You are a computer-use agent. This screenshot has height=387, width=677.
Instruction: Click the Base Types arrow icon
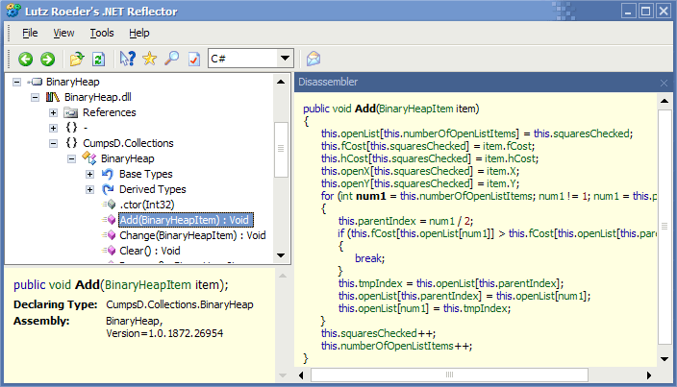[x=107, y=174]
